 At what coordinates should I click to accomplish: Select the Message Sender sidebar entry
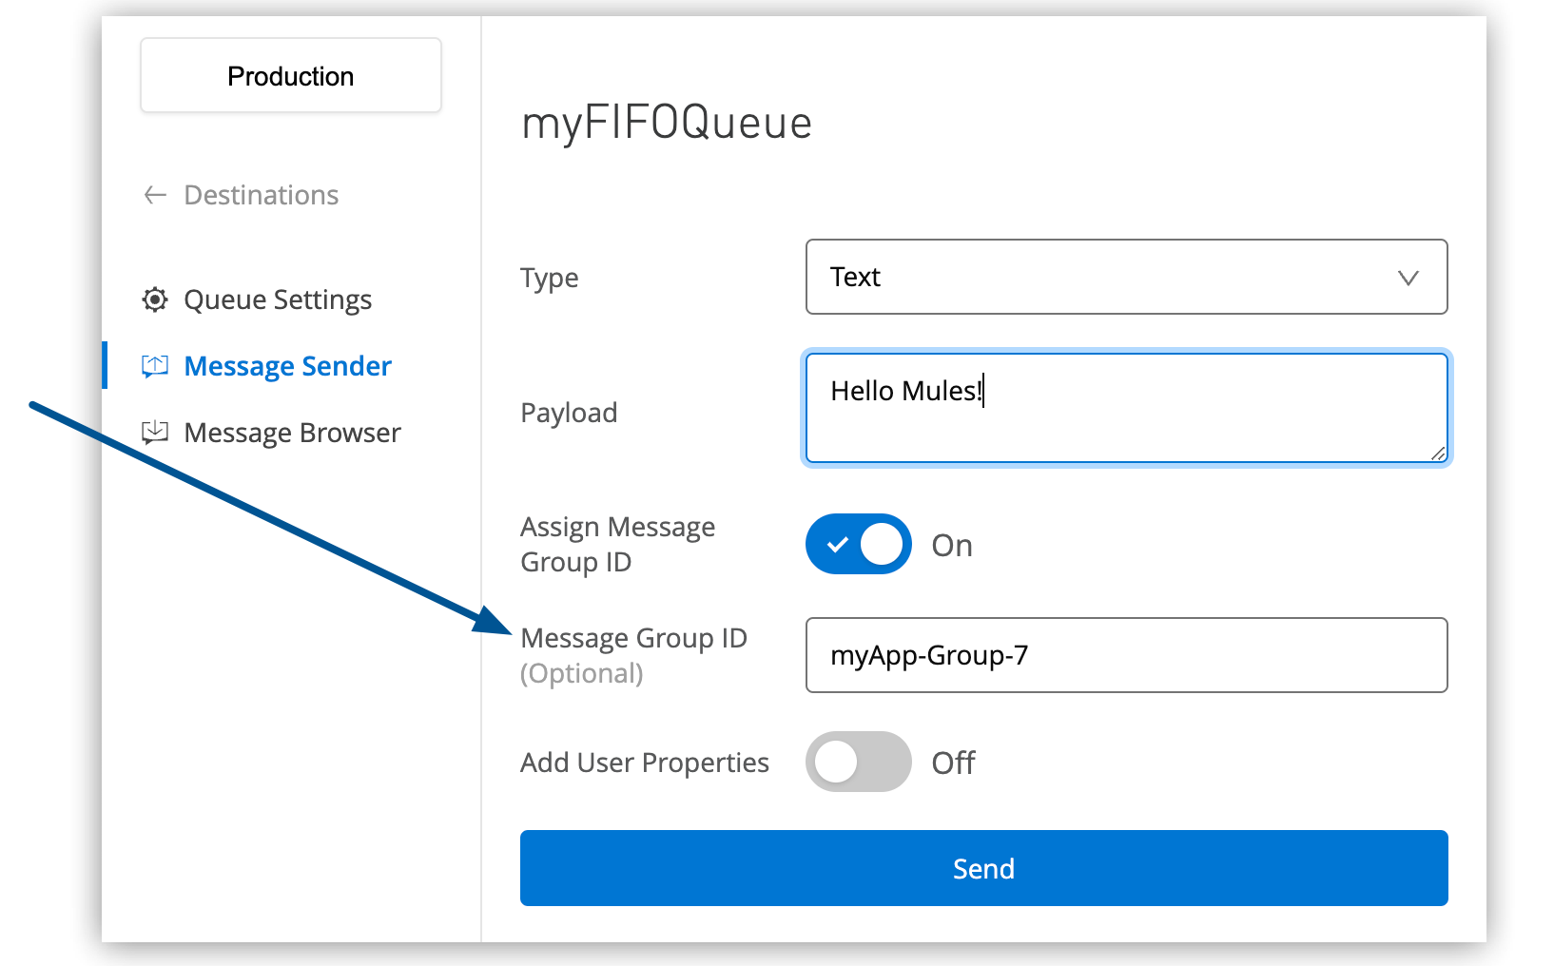pos(287,365)
